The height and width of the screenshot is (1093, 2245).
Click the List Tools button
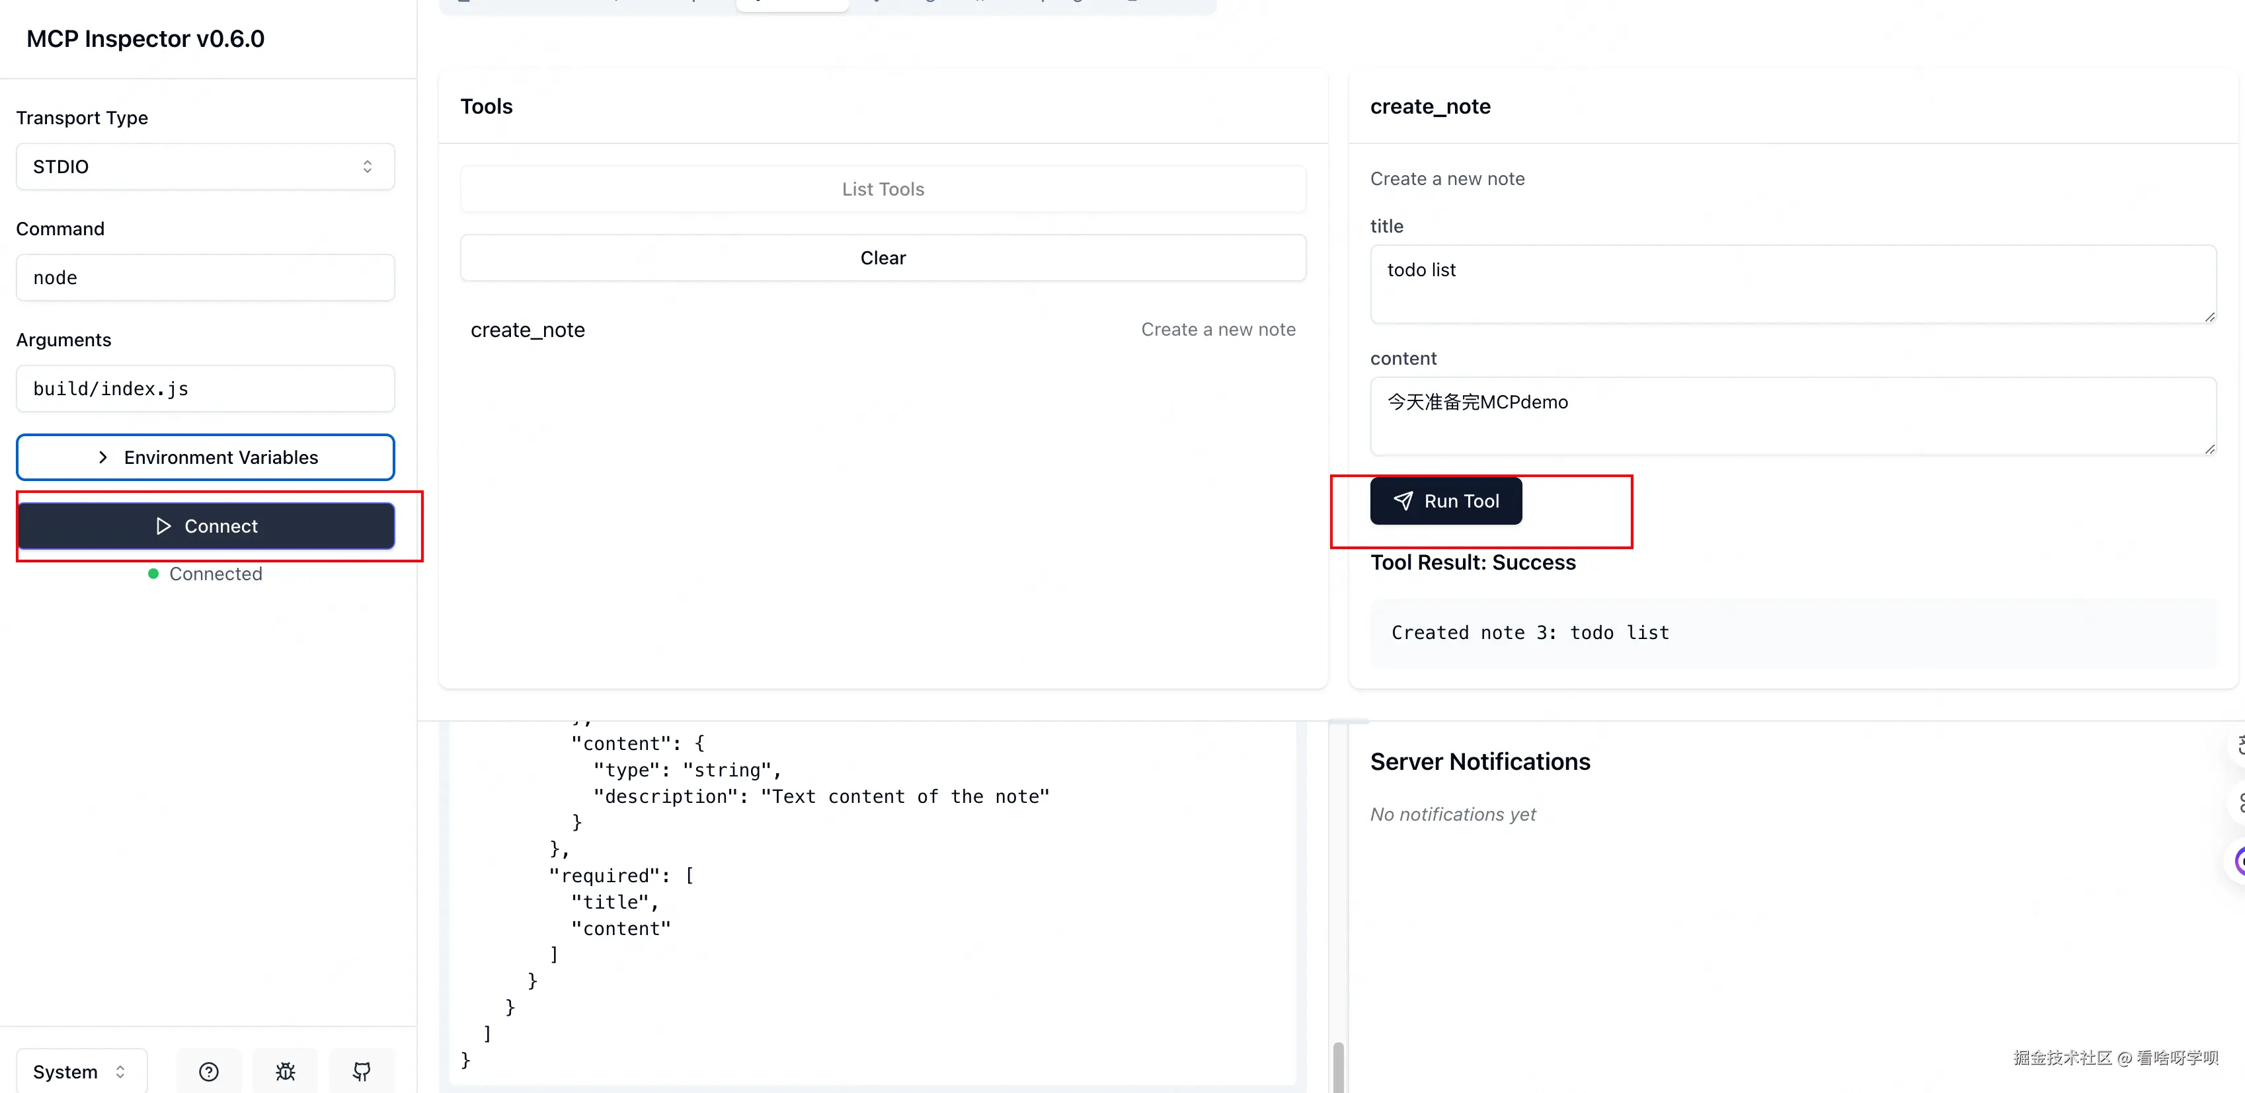tap(882, 189)
